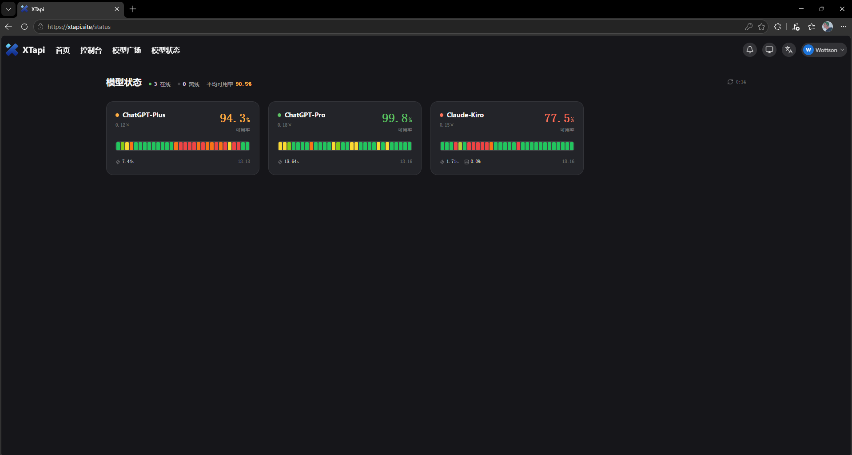The width and height of the screenshot is (852, 455).
Task: Open the ChatGPT-Pro model name
Action: [305, 115]
